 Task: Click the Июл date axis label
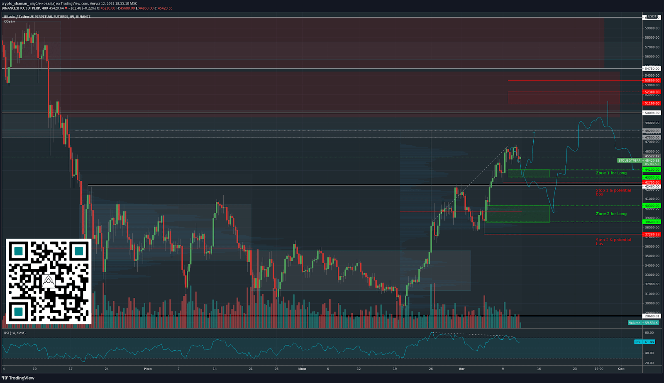click(x=302, y=368)
